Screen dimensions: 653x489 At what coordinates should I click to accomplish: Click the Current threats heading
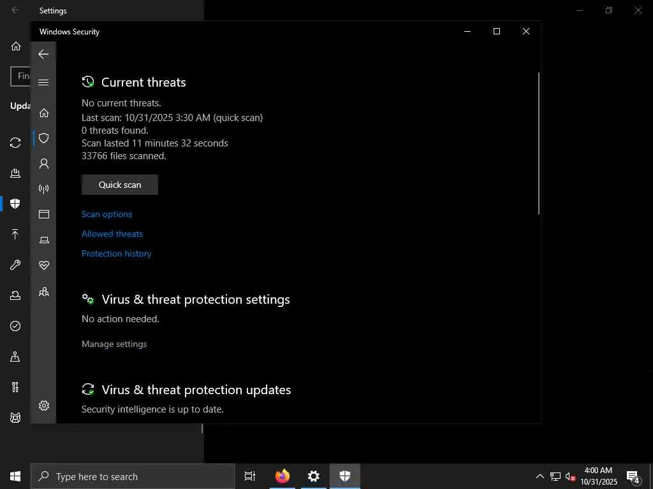[x=143, y=82]
